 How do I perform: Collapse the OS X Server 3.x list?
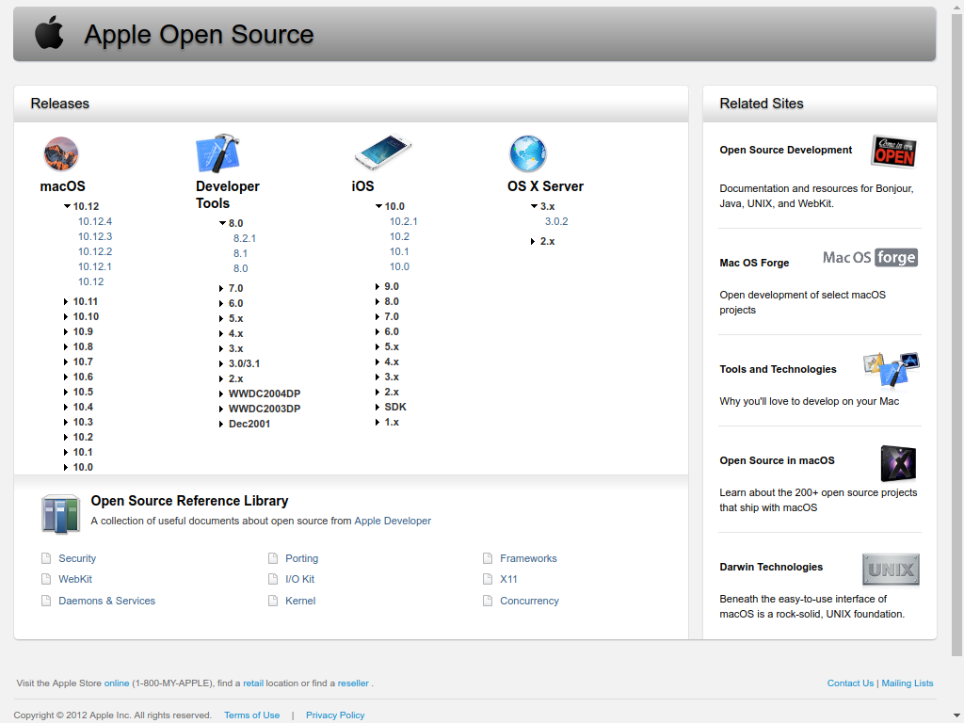pyautogui.click(x=535, y=206)
